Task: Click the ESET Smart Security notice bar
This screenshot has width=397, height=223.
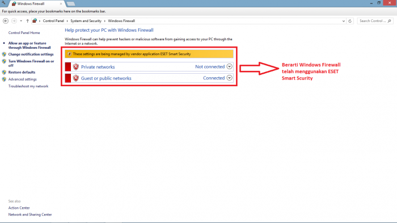Action: tap(149, 54)
